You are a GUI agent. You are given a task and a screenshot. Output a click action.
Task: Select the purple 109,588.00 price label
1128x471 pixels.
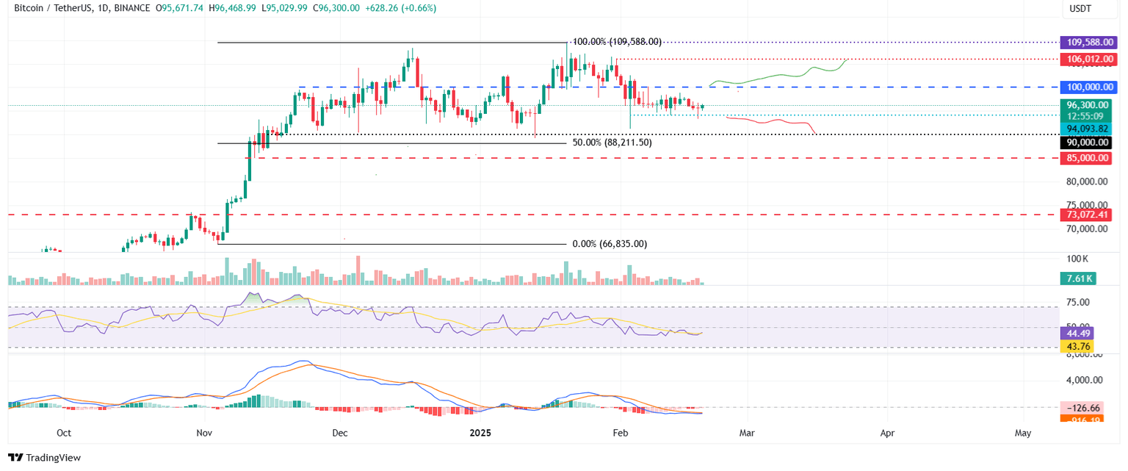tap(1088, 42)
